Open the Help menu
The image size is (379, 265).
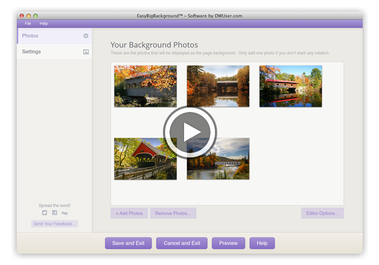[x=44, y=24]
